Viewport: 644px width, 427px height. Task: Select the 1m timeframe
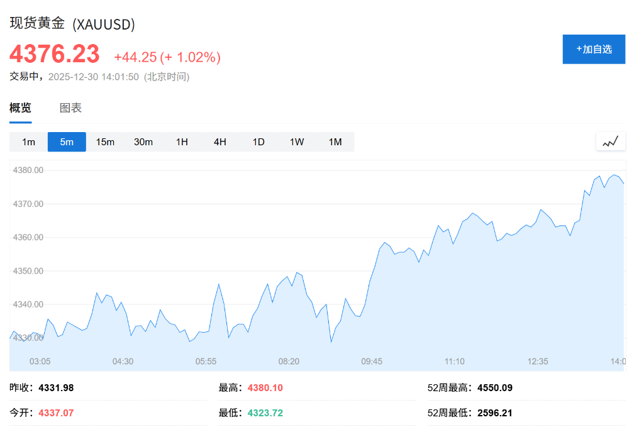point(28,141)
